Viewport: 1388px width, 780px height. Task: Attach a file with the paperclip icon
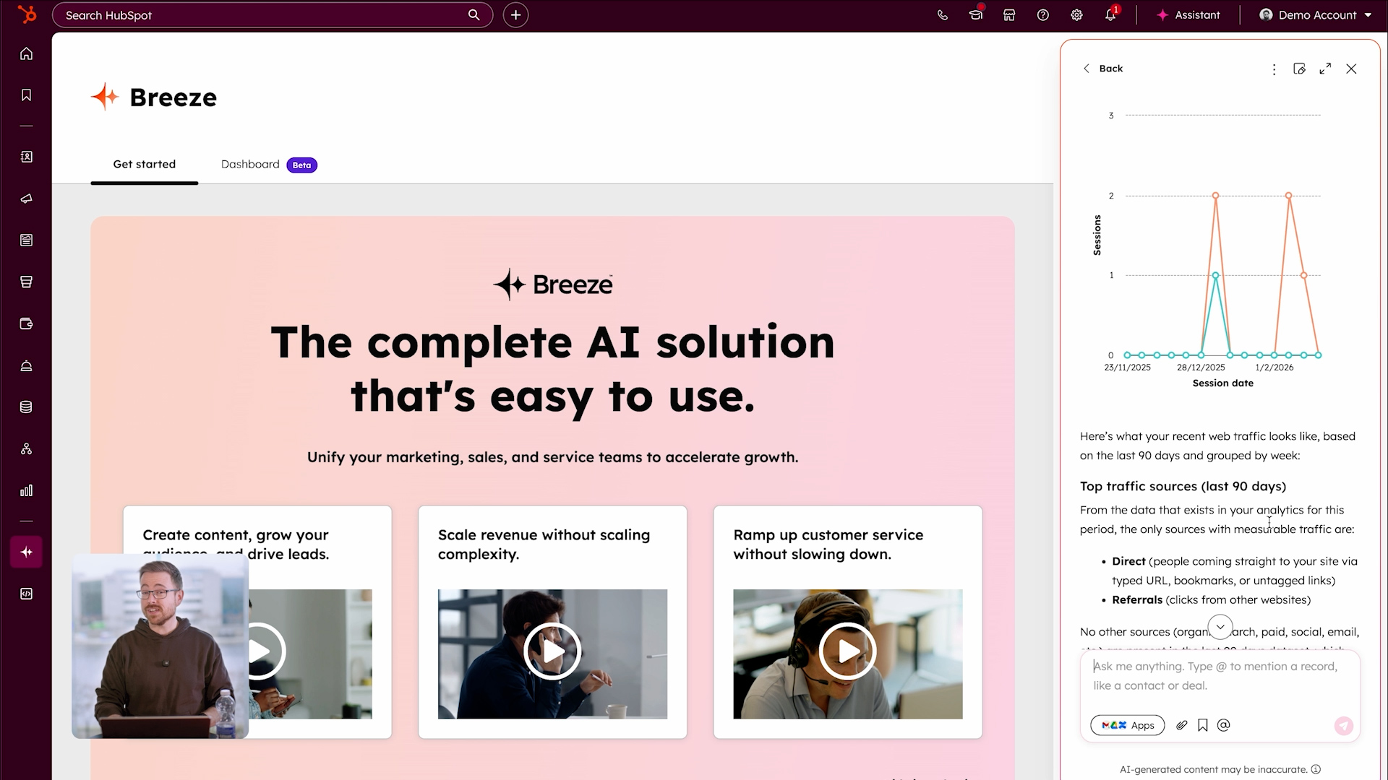click(1183, 725)
